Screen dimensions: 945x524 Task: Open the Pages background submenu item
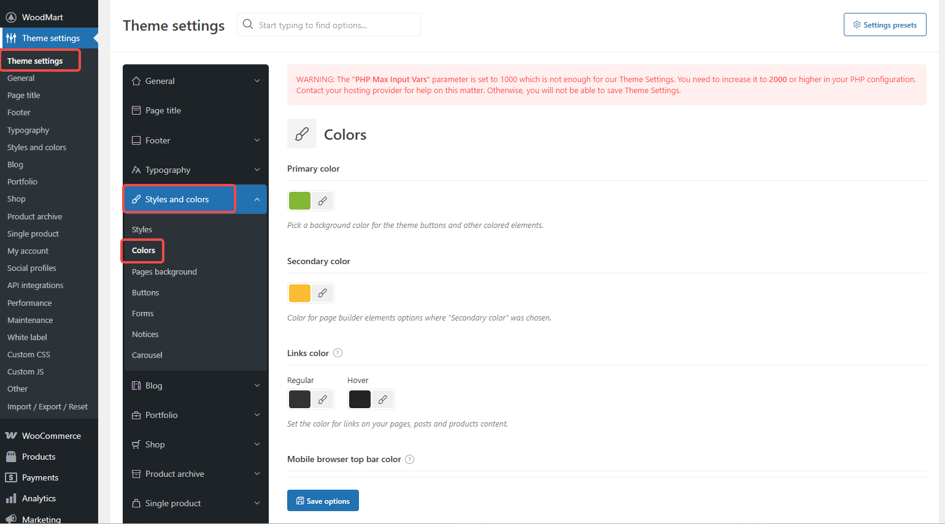click(164, 271)
